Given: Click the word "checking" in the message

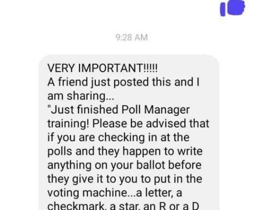Looking at the screenshot, I should pos(121,138).
